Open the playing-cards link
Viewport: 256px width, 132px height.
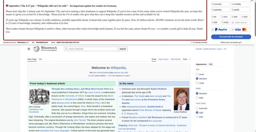click(63, 103)
